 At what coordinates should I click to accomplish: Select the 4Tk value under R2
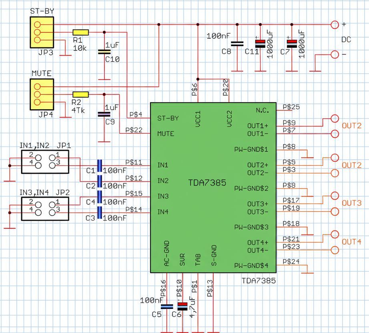coord(78,110)
